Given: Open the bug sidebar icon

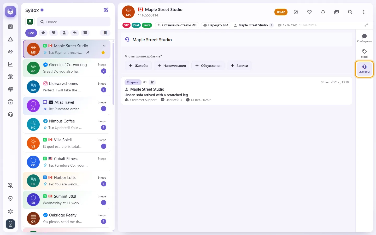Looking at the screenshot, I should (x=10, y=77).
